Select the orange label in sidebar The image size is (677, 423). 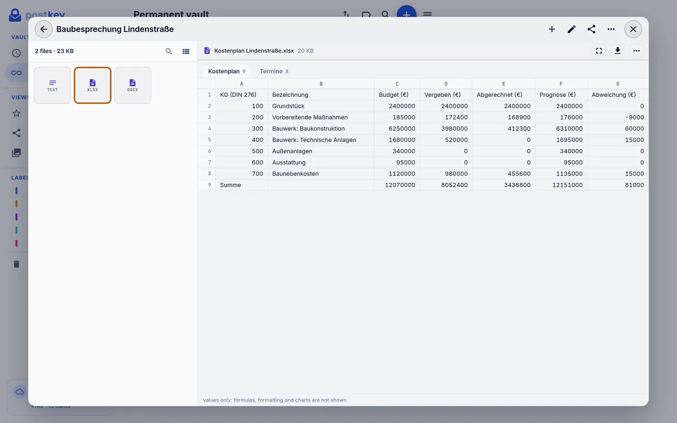(x=16, y=204)
